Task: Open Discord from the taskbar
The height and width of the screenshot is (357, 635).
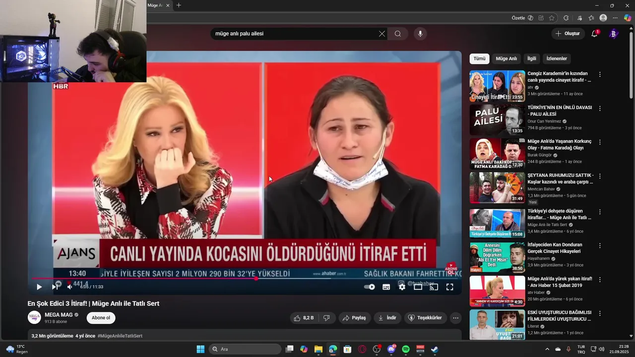Action: (391, 349)
